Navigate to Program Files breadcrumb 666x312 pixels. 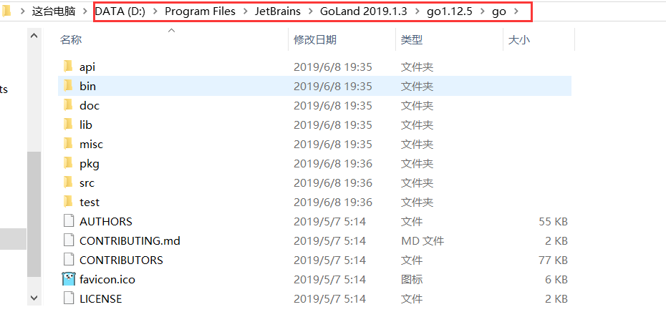pos(200,11)
